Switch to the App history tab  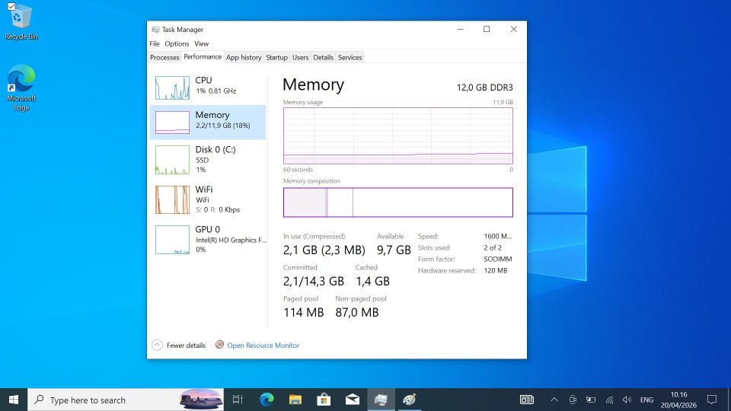(x=244, y=57)
